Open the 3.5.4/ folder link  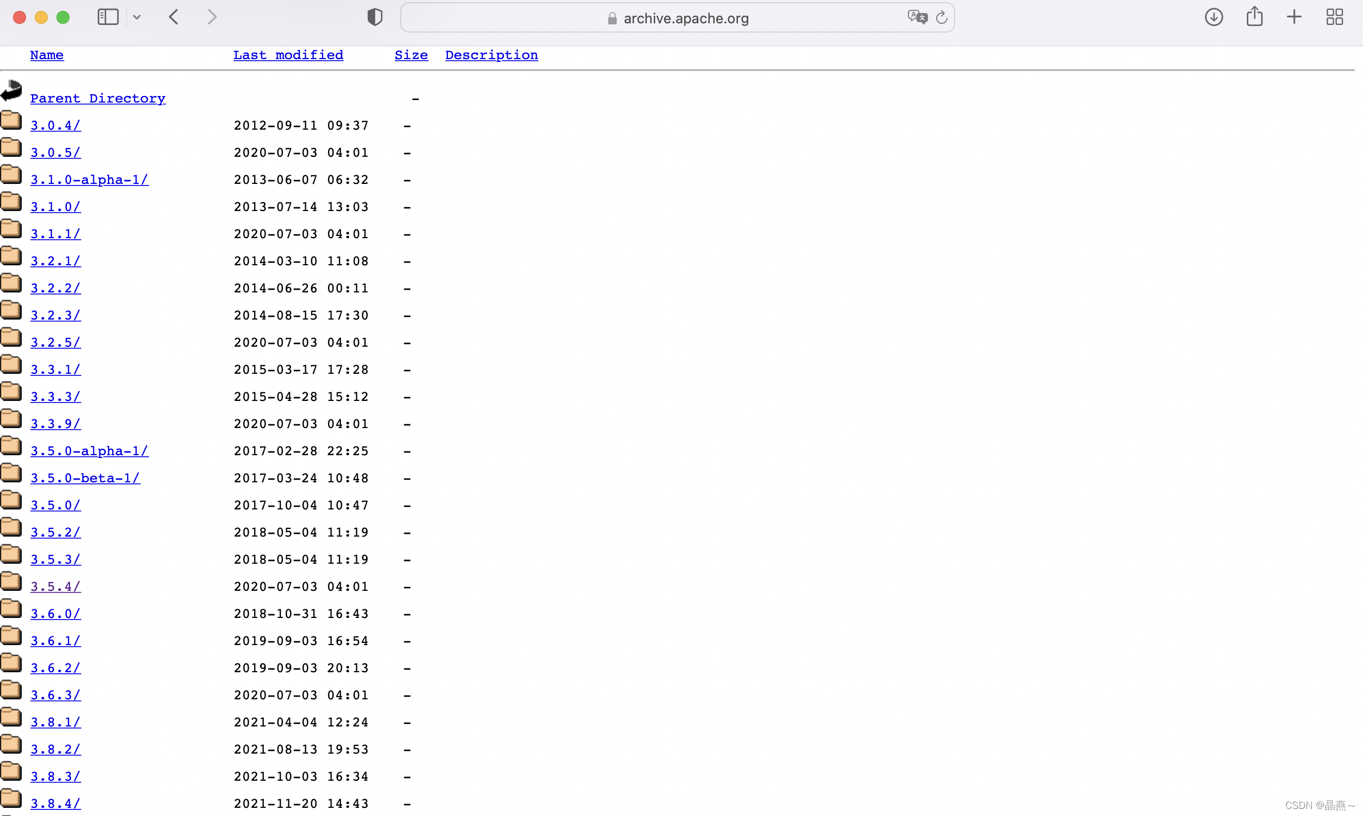click(x=55, y=586)
